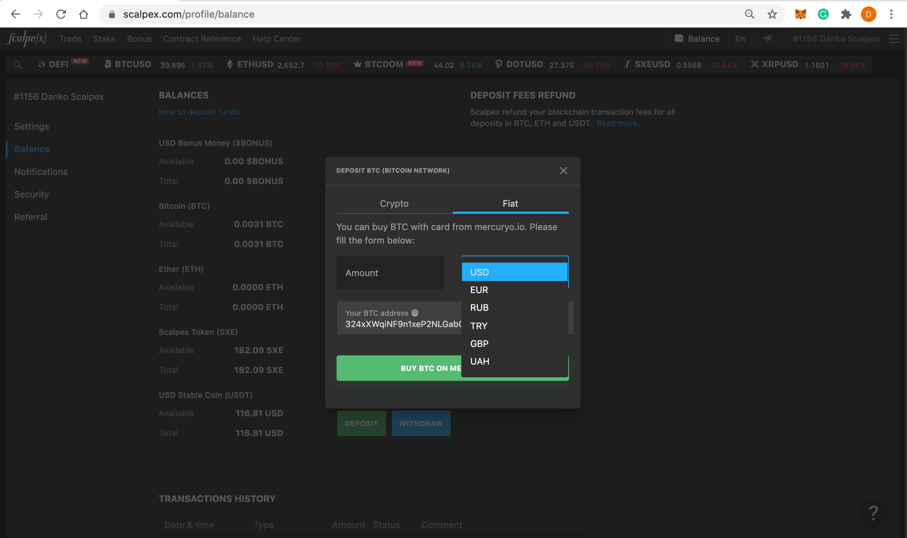Open the browser home icon
This screenshot has height=538, width=907.
tap(84, 14)
